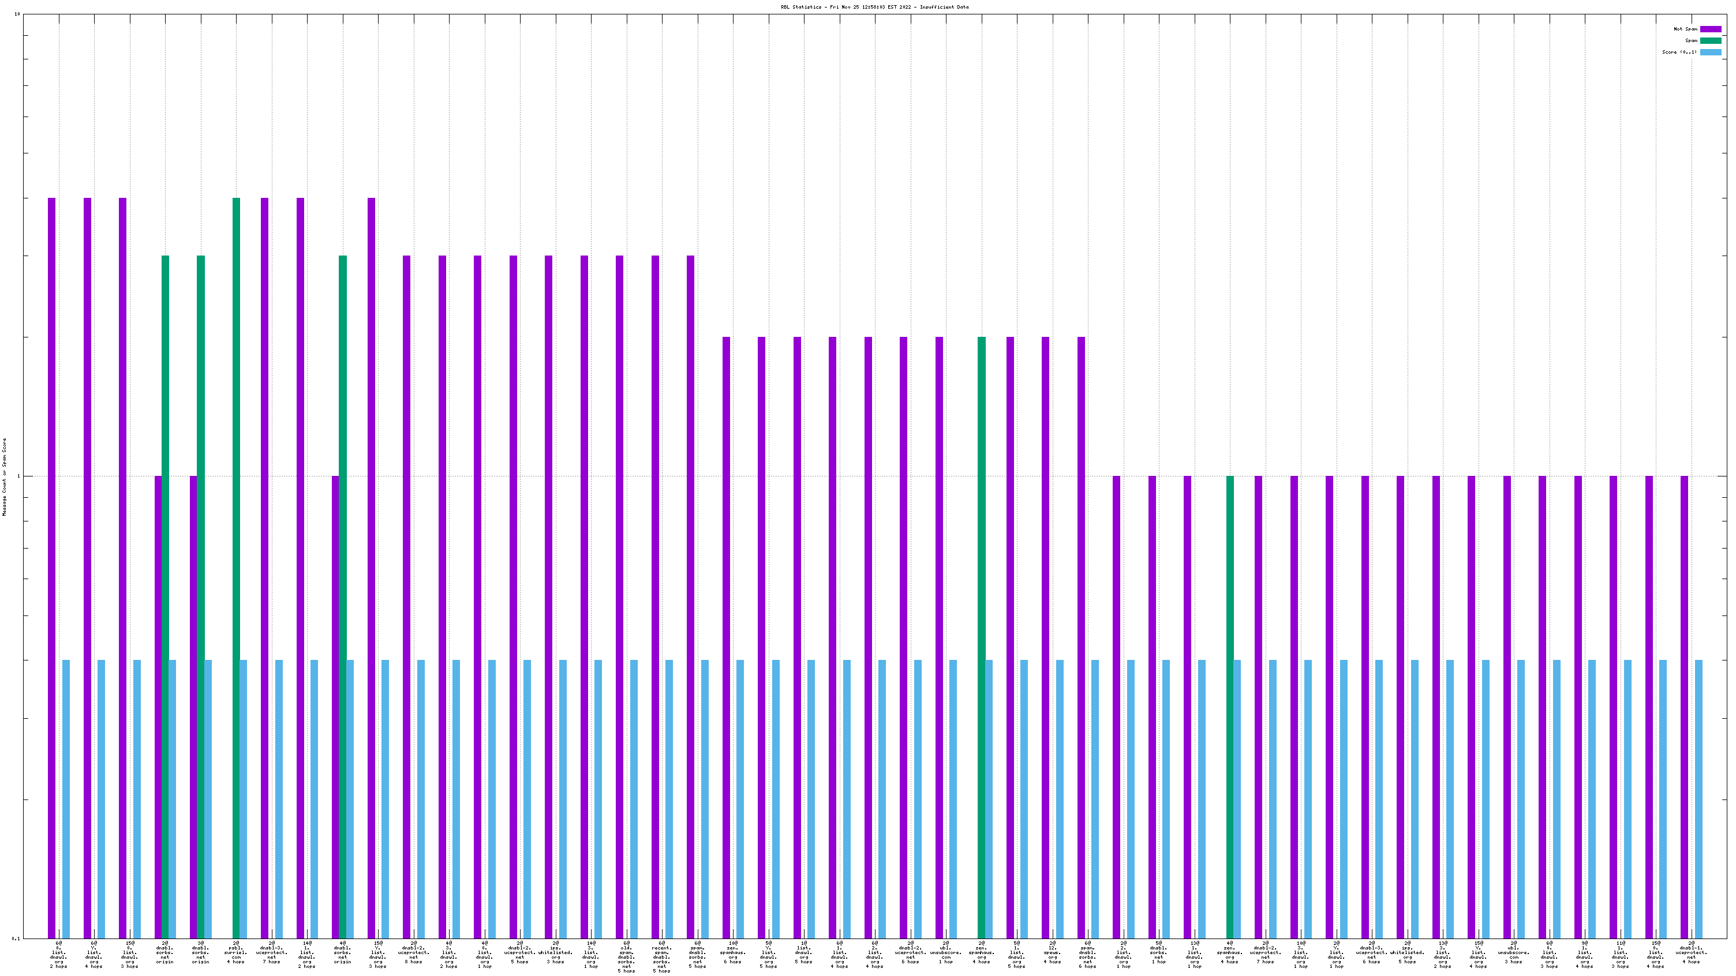Click the y-axis tick label '1'

pyautogui.click(x=18, y=476)
